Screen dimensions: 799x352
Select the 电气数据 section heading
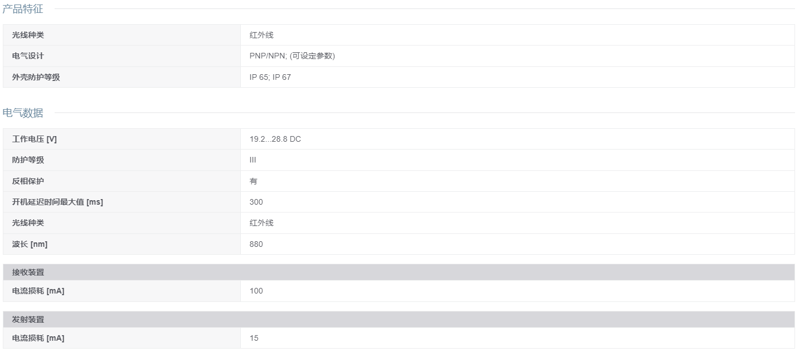click(23, 113)
